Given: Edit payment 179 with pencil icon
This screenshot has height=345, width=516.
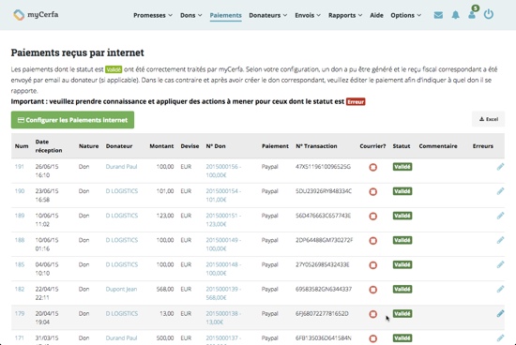Looking at the screenshot, I should [500, 314].
